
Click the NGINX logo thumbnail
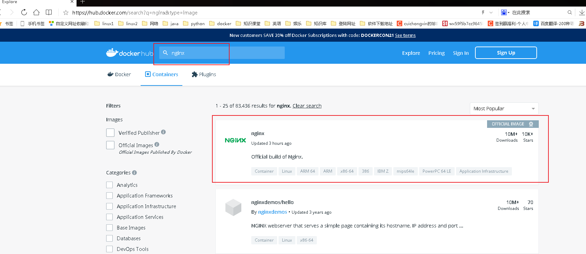tap(235, 140)
